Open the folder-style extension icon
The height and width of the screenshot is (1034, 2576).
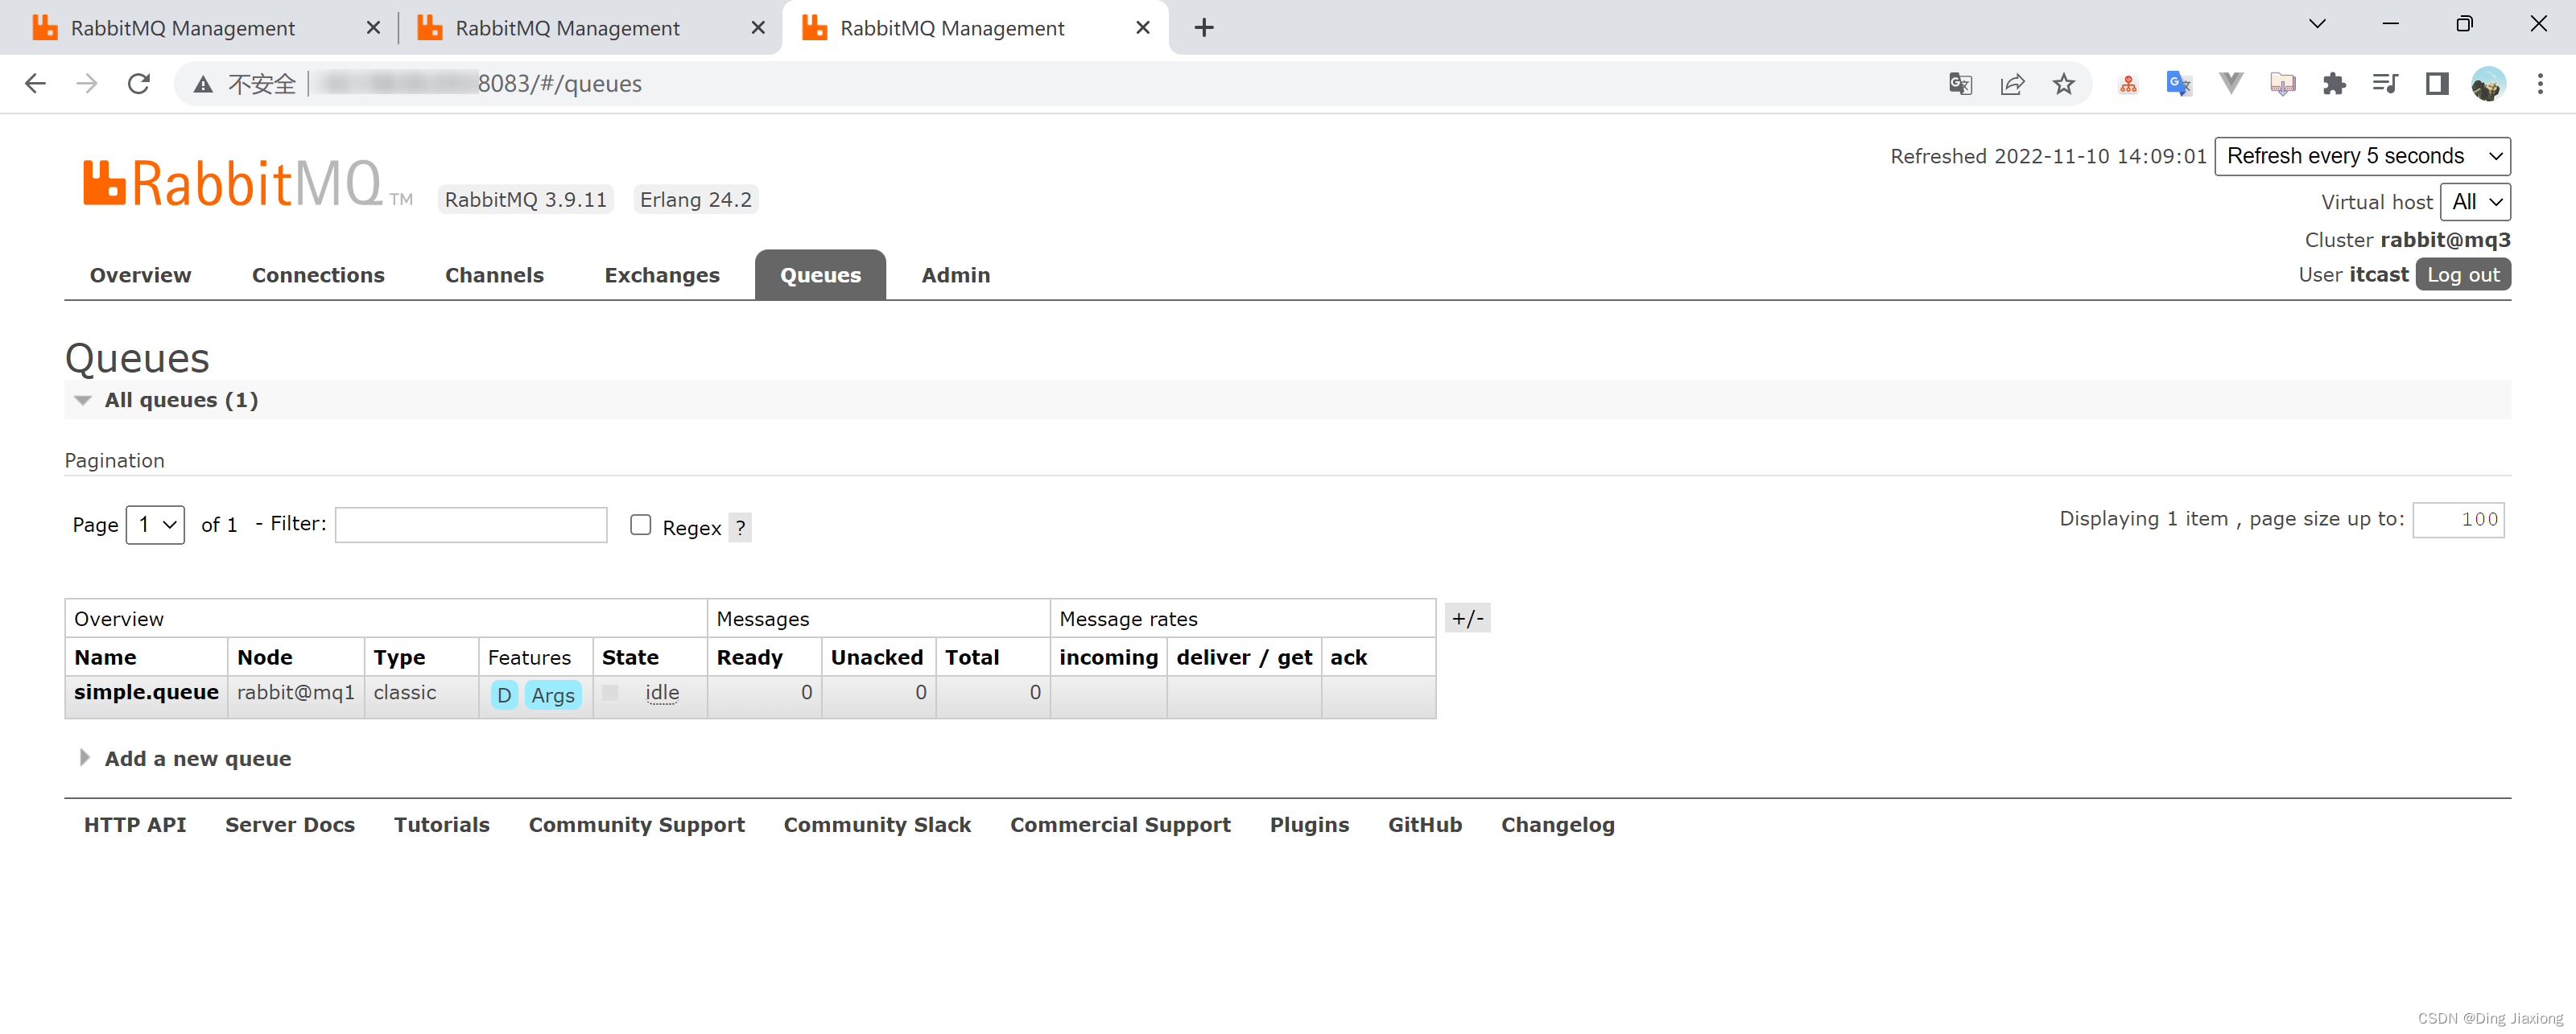tap(2282, 84)
